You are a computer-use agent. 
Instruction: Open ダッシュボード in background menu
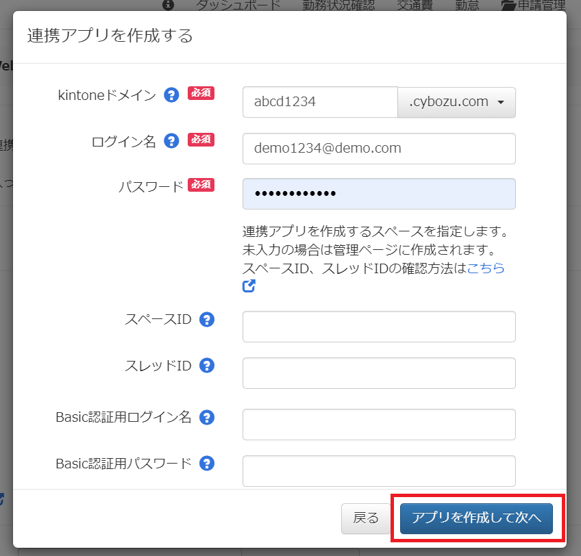[238, 5]
